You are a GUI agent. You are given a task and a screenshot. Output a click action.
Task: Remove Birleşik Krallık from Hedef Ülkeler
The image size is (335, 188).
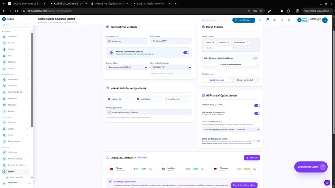tap(247, 43)
